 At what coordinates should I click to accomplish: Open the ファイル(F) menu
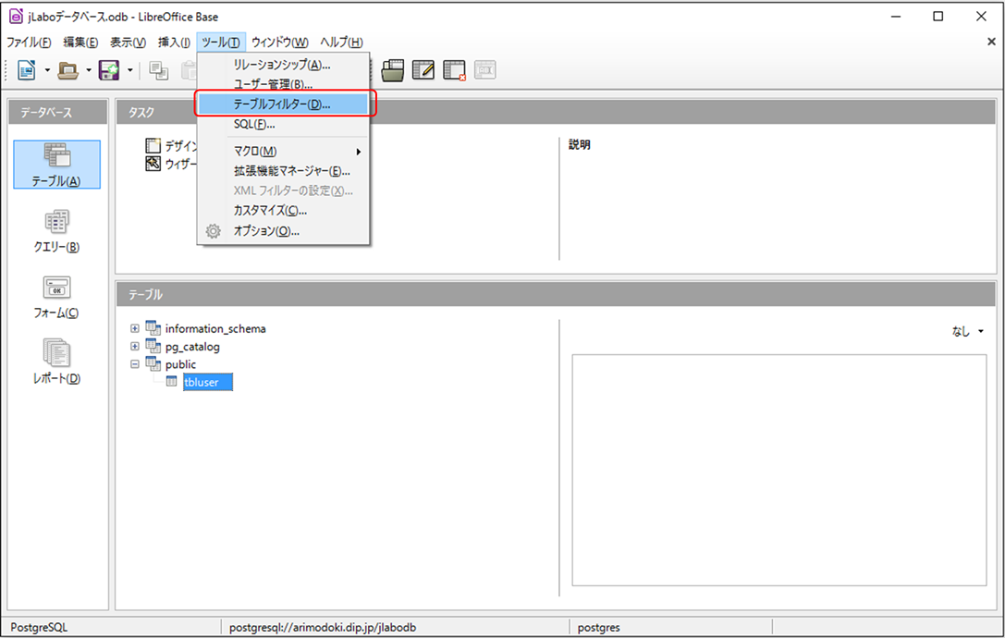(x=29, y=43)
